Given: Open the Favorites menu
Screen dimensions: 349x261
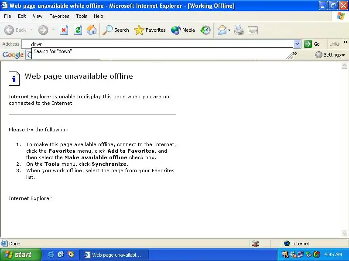Looking at the screenshot, I should pyautogui.click(x=59, y=16).
